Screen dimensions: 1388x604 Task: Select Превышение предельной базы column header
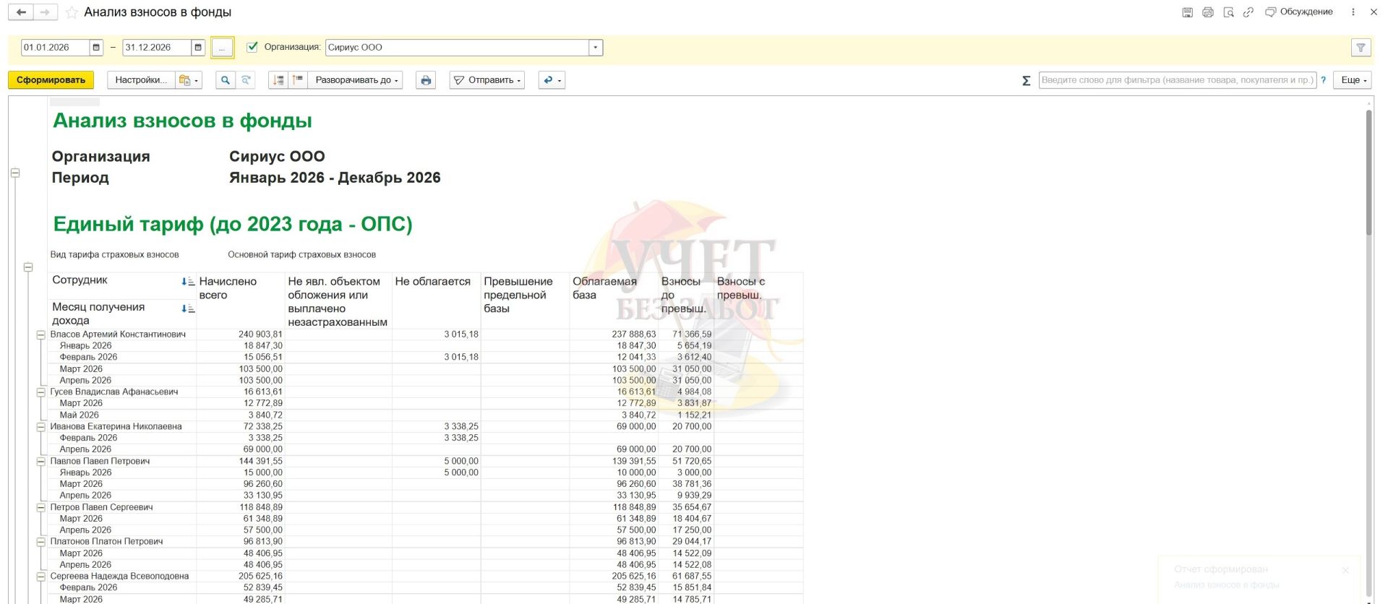pos(525,301)
